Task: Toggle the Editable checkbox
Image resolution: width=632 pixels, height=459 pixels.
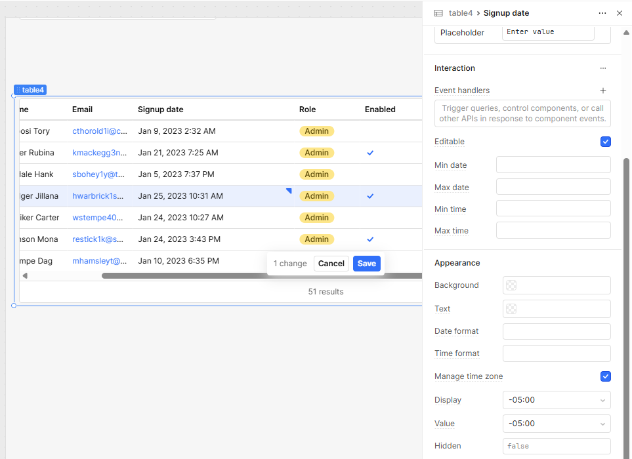Action: (x=605, y=142)
